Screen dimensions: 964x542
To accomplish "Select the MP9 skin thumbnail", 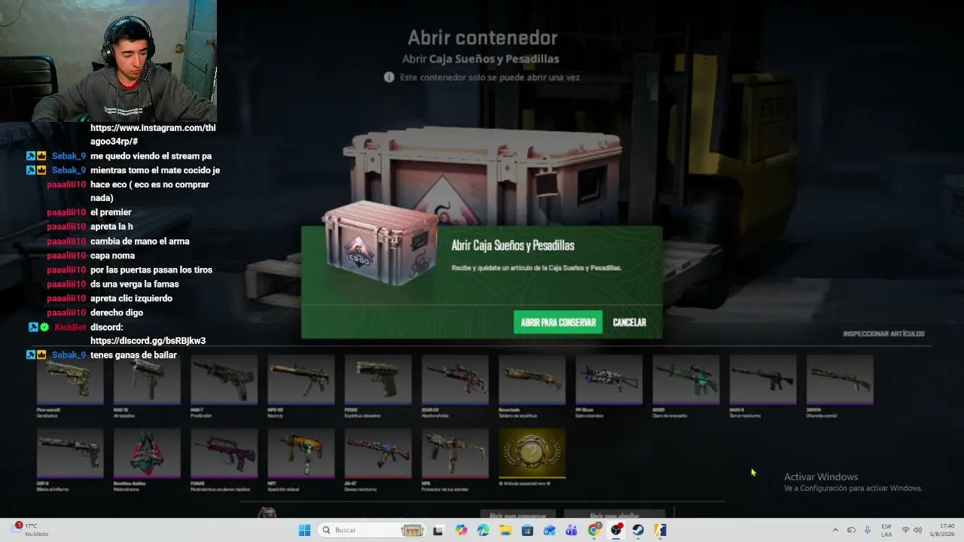I will coord(455,454).
